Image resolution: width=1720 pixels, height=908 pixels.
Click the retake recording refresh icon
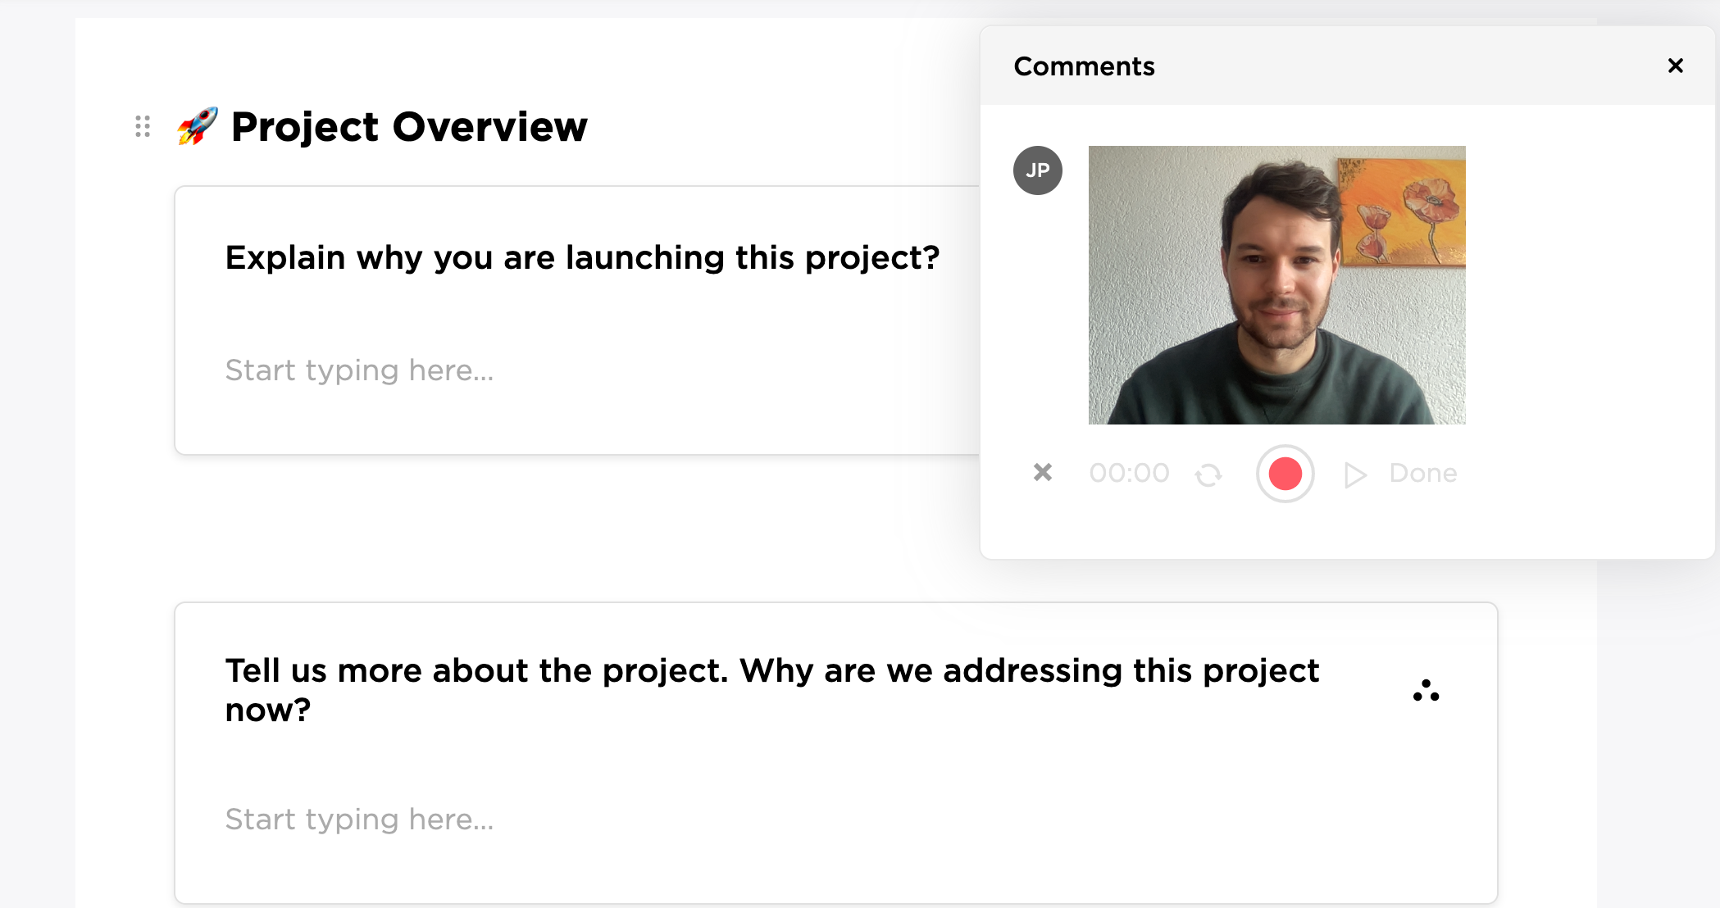(x=1208, y=474)
